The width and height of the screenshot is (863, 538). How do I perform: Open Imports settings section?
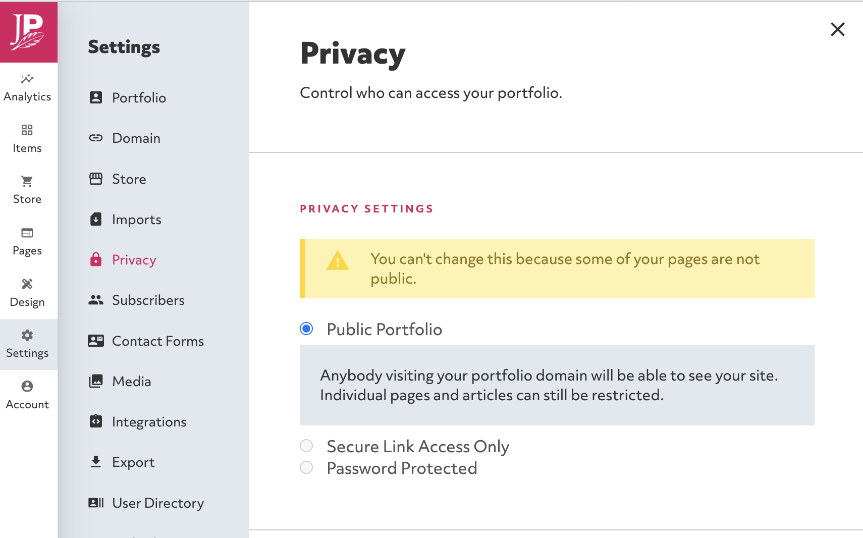(x=136, y=220)
